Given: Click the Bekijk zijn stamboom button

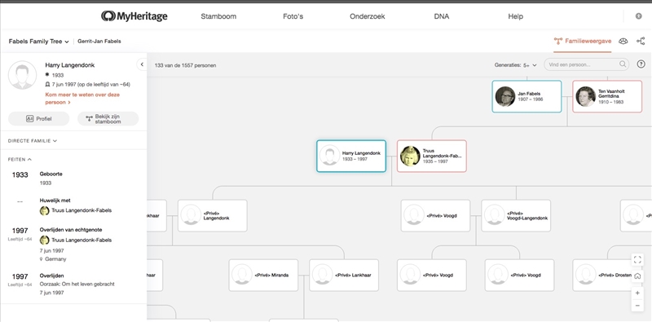Looking at the screenshot, I should pyautogui.click(x=108, y=118).
